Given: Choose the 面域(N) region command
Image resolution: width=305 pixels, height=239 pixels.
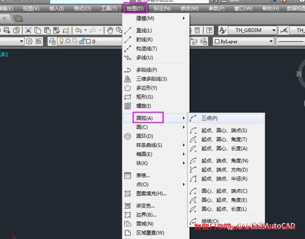Looking at the screenshot, I should [156, 224].
